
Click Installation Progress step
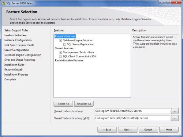click(16, 75)
